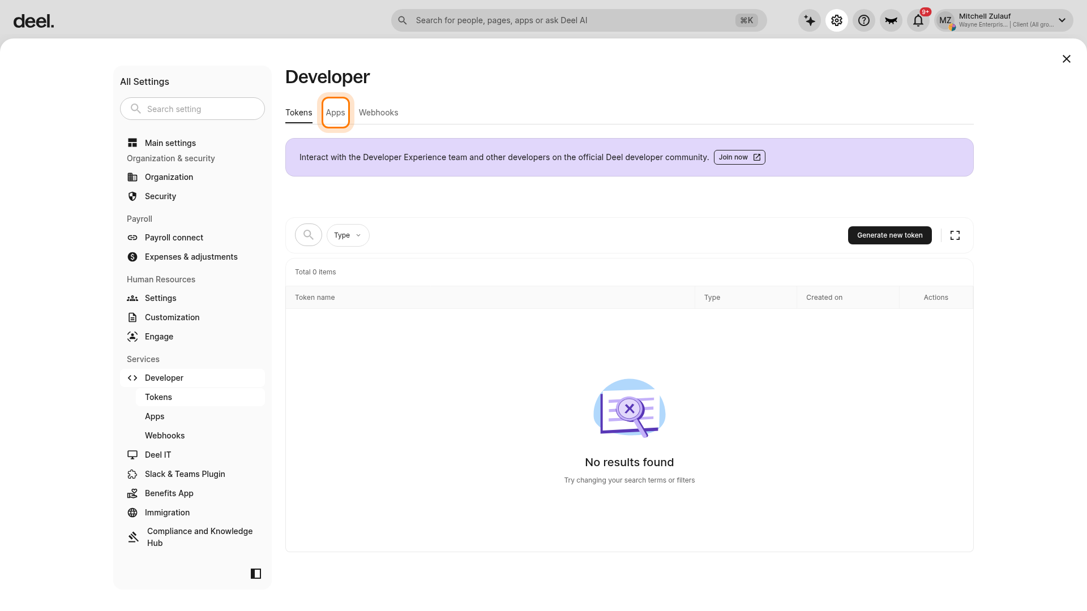
Task: Open Main settings
Action: [x=192, y=143]
